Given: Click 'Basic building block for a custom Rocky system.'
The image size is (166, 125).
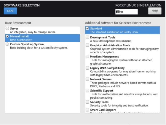Looking at the screenshot, I should pos(39,48).
